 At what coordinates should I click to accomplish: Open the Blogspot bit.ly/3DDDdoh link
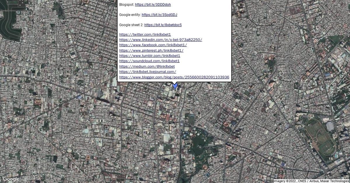(x=153, y=5)
